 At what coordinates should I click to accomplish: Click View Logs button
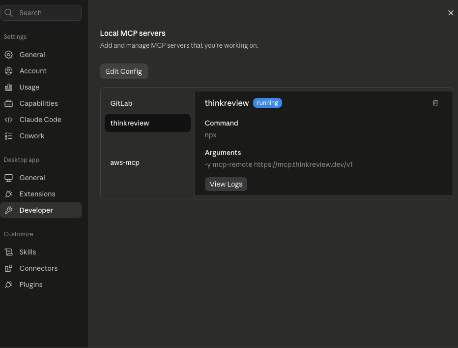(x=226, y=184)
